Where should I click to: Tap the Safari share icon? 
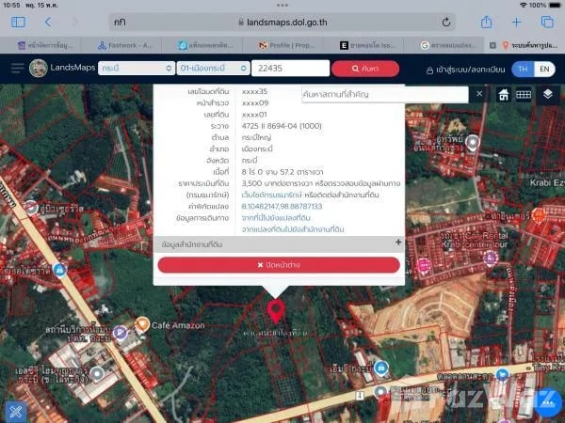coord(486,21)
